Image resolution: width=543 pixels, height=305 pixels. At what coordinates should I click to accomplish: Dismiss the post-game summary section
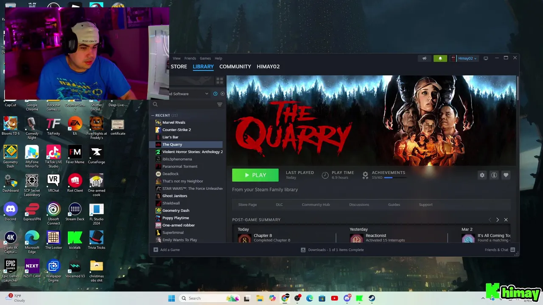point(506,220)
